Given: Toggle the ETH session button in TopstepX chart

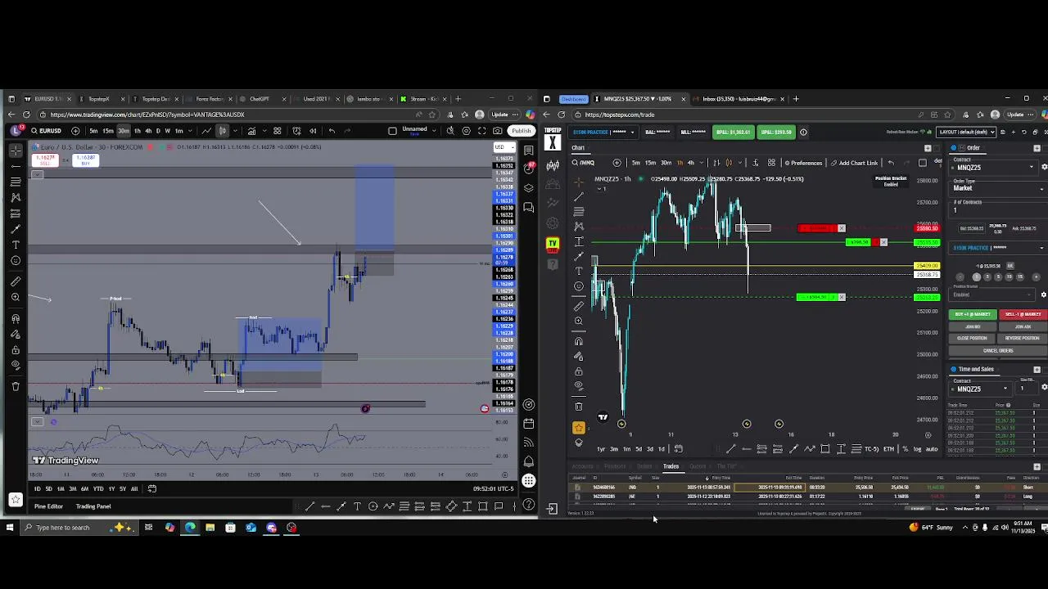Looking at the screenshot, I should pyautogui.click(x=889, y=449).
